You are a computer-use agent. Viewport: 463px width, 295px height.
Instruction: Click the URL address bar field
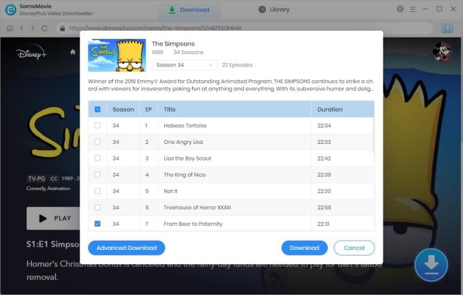[x=245, y=28]
